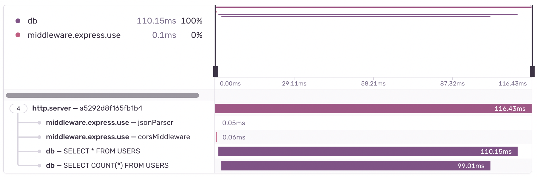Select the http.server a5292d8f165fb1b4 row

click(88, 108)
